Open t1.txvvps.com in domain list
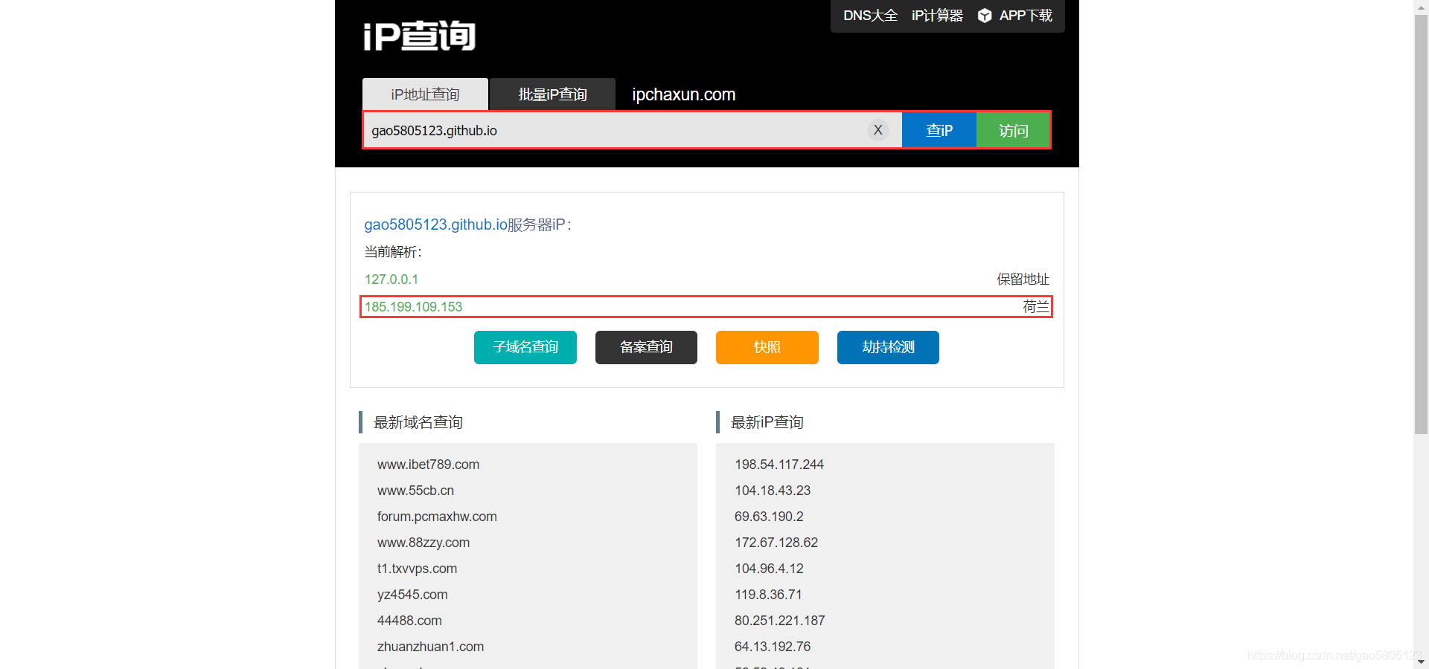Viewport: 1429px width, 669px height. point(417,569)
